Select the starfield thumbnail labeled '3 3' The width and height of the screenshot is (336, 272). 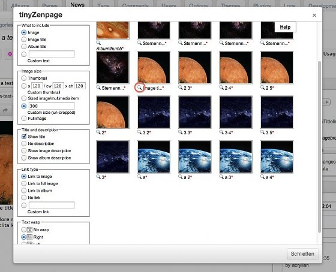195,112
